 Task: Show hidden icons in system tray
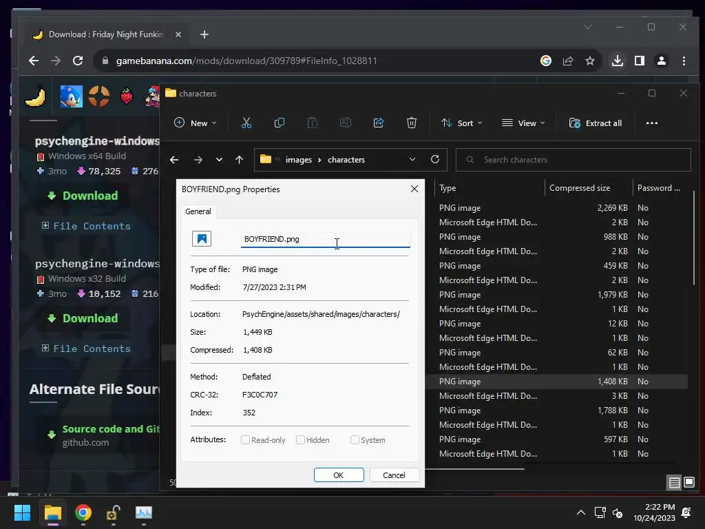pos(581,512)
